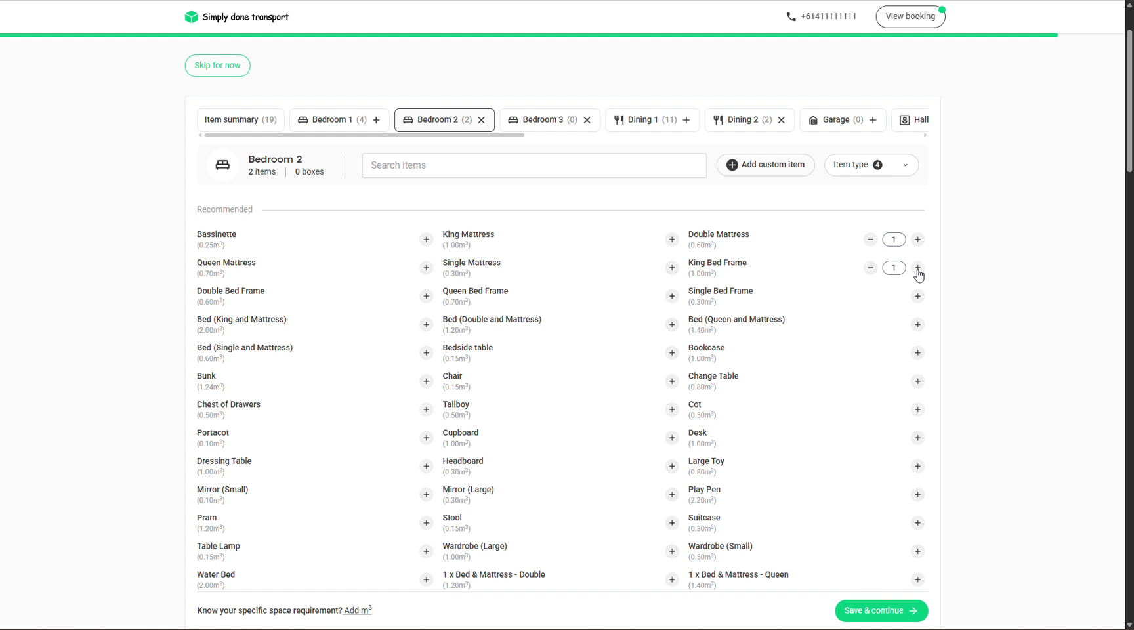Add another room after Dining 1
The image size is (1134, 630).
click(x=686, y=120)
